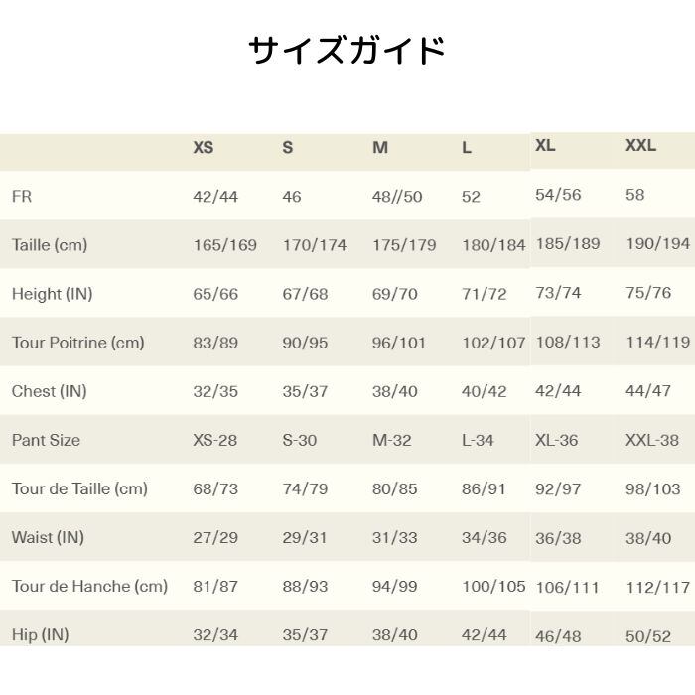Select the Height (IN) row label

pos(52,294)
